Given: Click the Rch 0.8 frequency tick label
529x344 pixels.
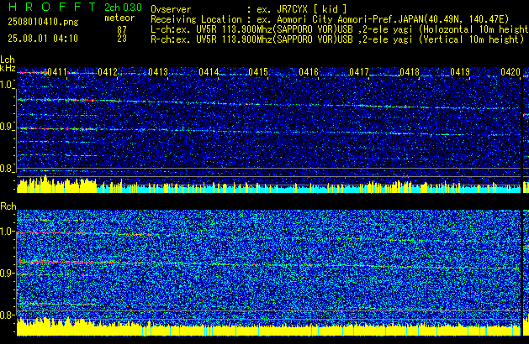Looking at the screenshot, I should click(x=7, y=315).
